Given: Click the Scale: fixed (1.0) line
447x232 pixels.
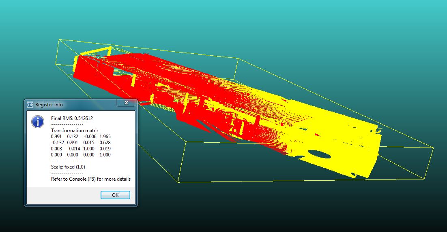Looking at the screenshot, I should pyautogui.click(x=68, y=167).
